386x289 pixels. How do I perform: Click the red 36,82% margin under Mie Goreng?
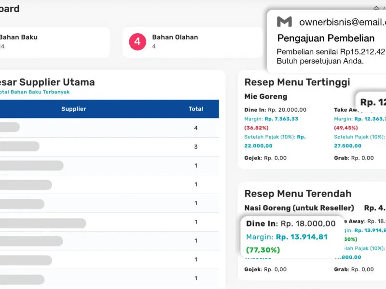click(256, 128)
